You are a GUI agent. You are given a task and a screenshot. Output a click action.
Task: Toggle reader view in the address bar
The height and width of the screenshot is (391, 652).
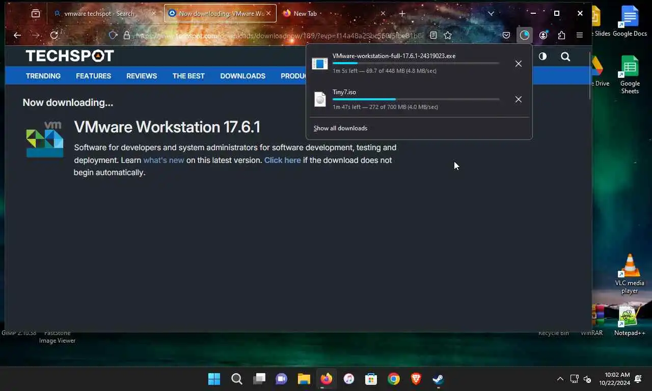click(x=433, y=35)
